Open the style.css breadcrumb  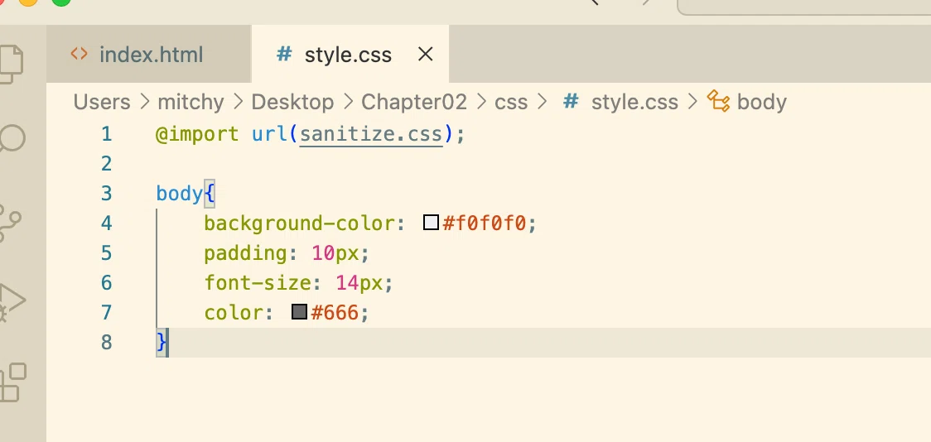(634, 102)
